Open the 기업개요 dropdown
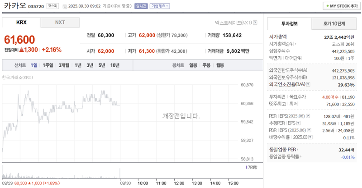362x188 pixels. point(160,6)
